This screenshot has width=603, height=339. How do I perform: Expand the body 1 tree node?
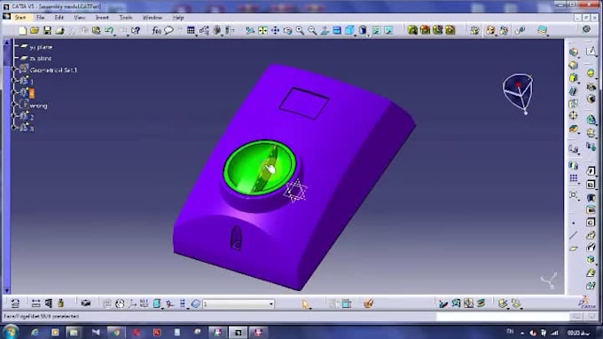[x=14, y=81]
